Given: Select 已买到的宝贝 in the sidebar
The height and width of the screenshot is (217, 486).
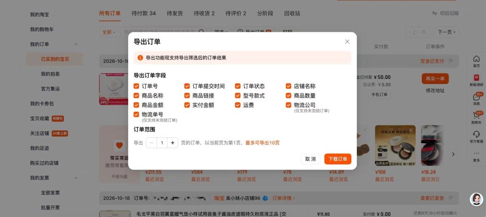Looking at the screenshot, I should [x=55, y=59].
